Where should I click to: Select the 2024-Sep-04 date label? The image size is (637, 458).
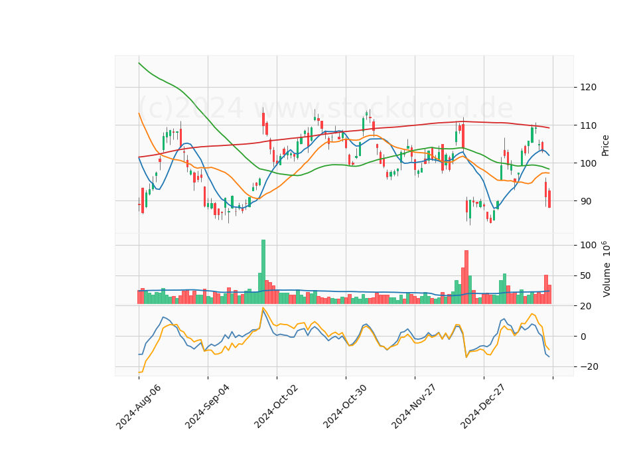tap(207, 406)
